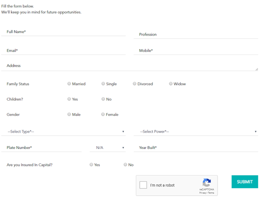Select Yes for Children
Screen dimensions: 267x202
[69, 99]
